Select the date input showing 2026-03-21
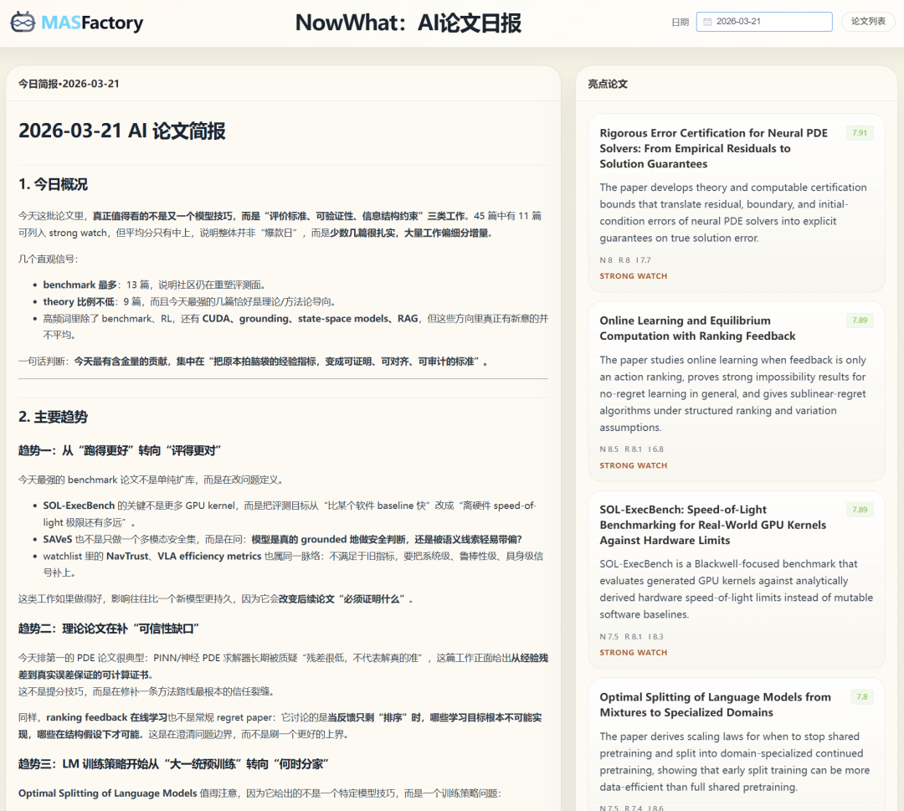 (x=766, y=21)
